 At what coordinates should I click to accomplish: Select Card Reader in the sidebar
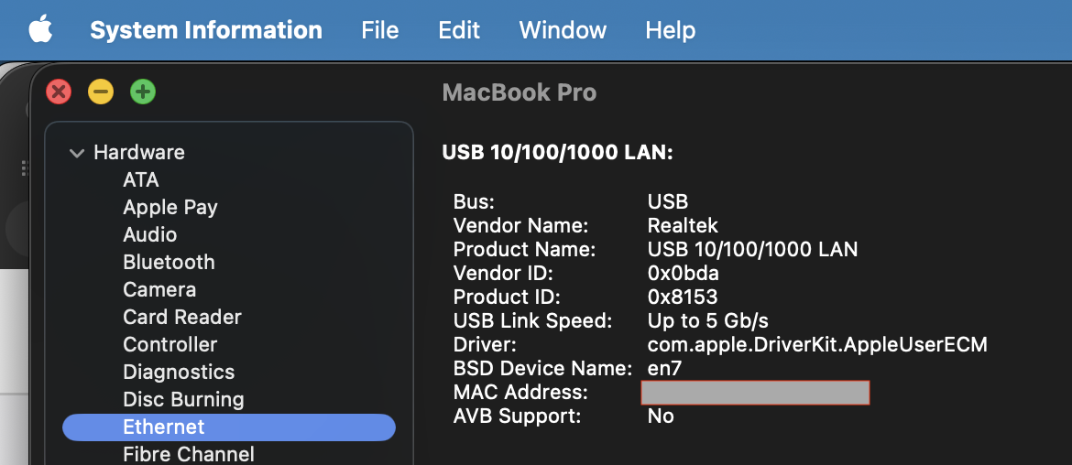point(182,318)
